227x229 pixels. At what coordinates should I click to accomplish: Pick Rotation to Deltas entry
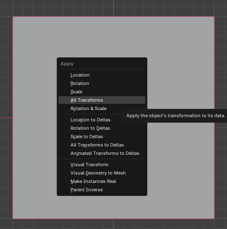click(102, 128)
